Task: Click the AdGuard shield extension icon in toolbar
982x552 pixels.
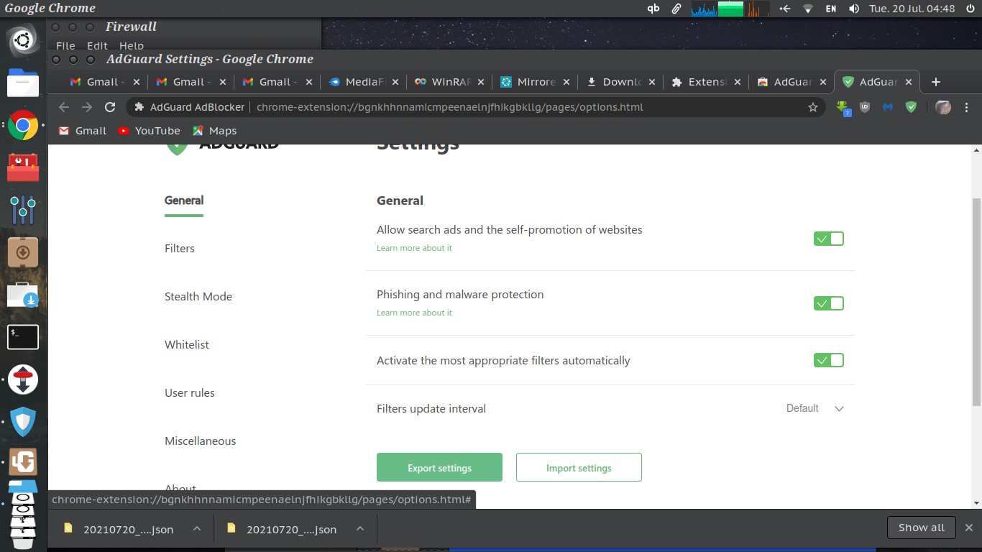Action: [x=911, y=107]
